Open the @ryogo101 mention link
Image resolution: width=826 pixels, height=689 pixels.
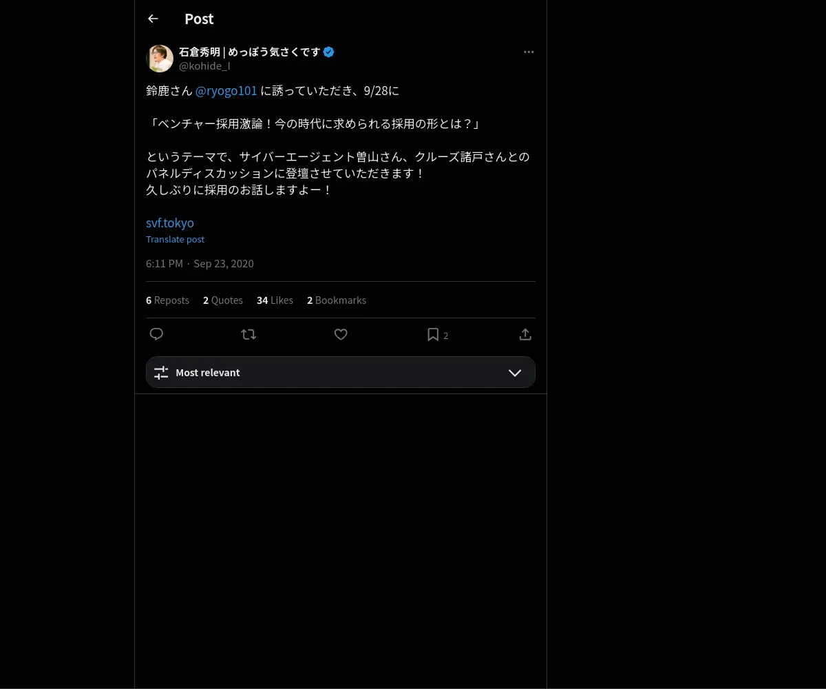pos(226,91)
